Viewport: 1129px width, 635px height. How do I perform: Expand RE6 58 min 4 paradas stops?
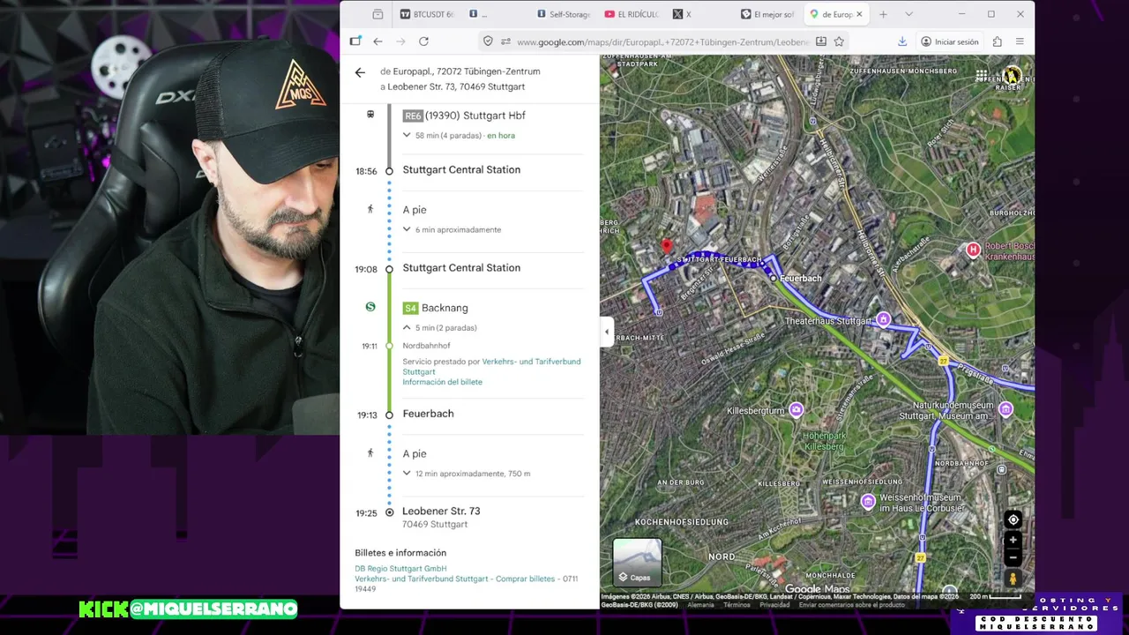[407, 135]
